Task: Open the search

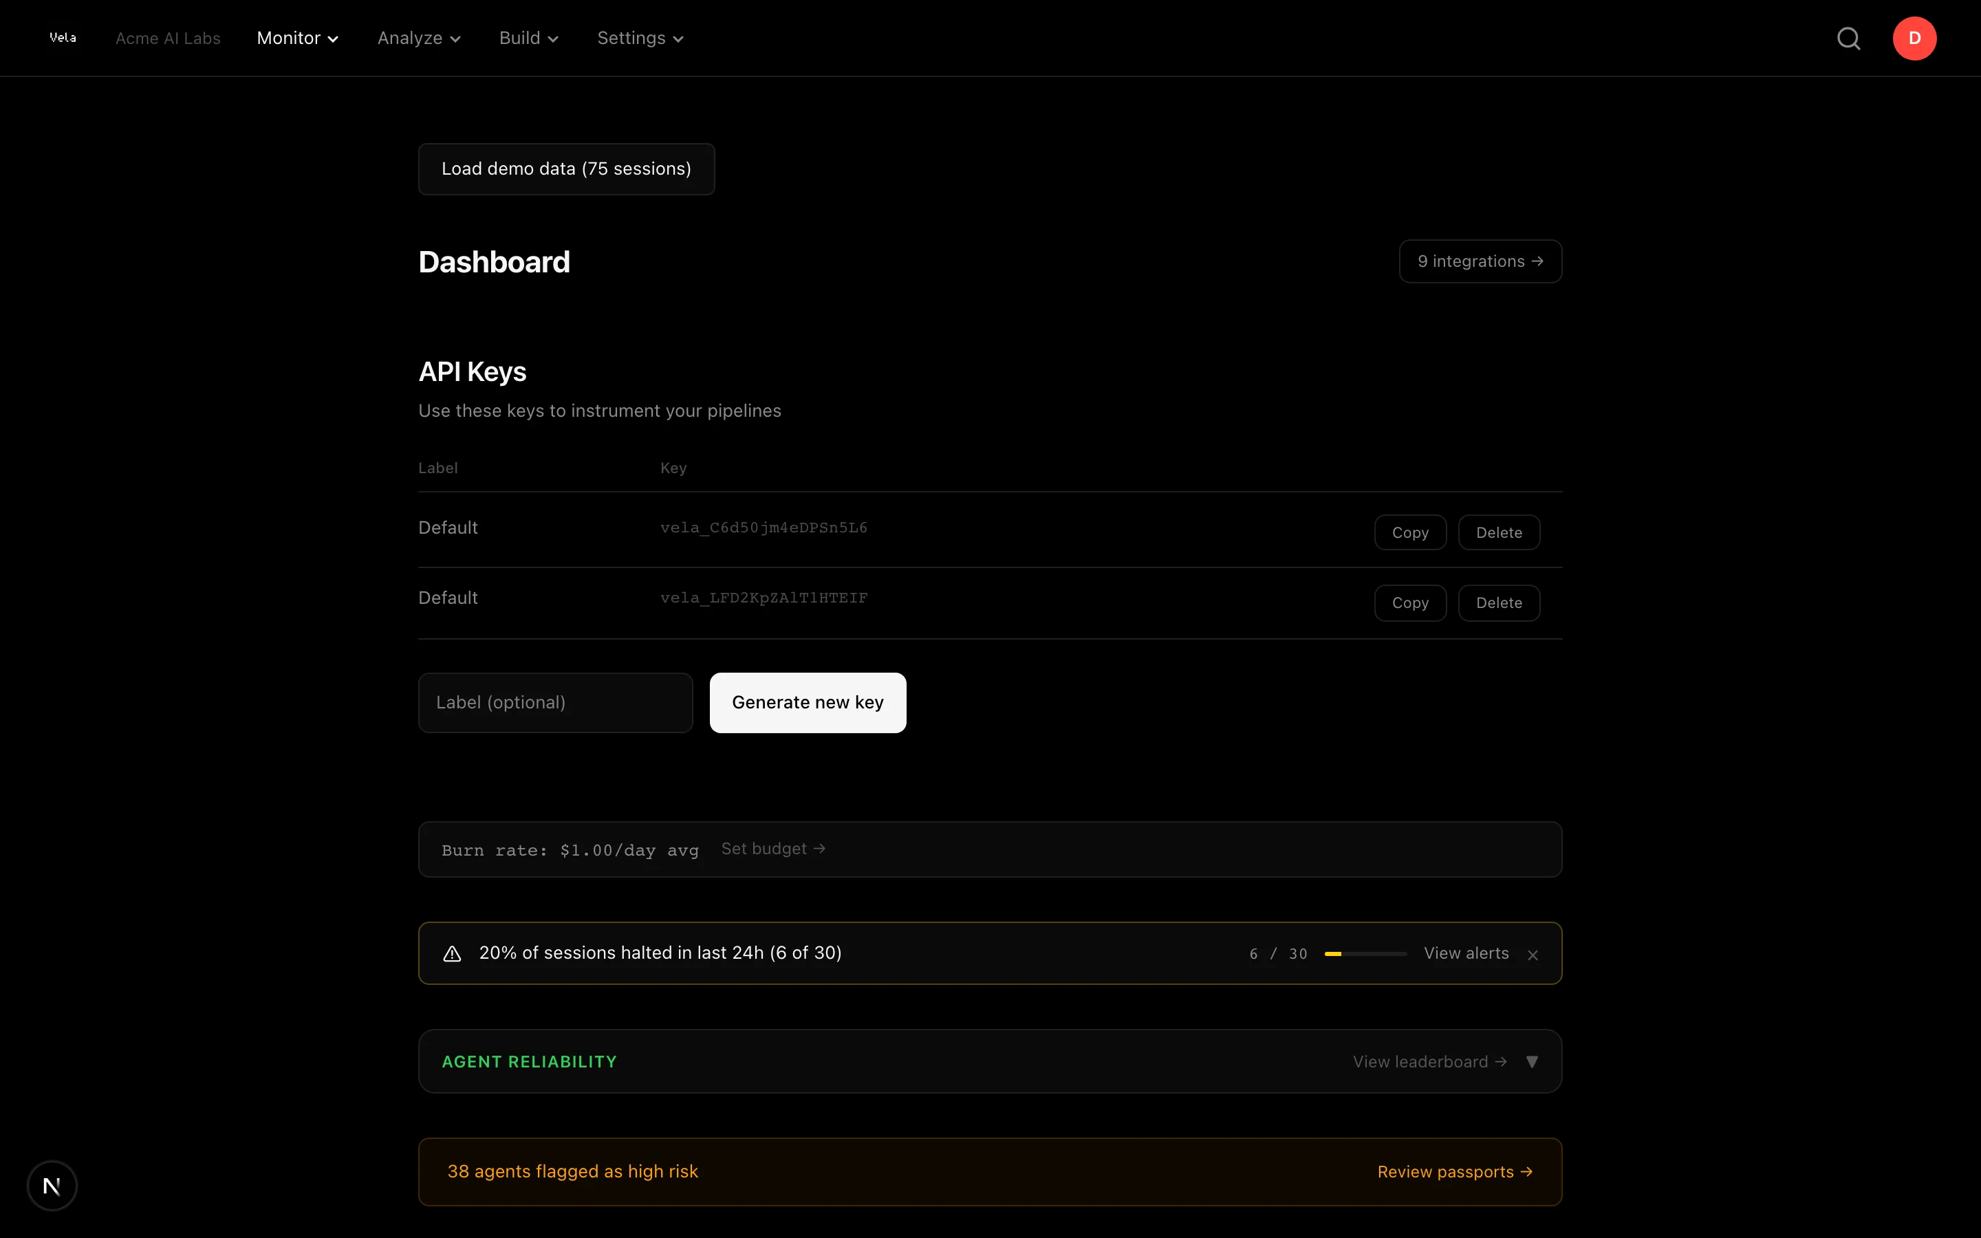Action: point(1849,38)
